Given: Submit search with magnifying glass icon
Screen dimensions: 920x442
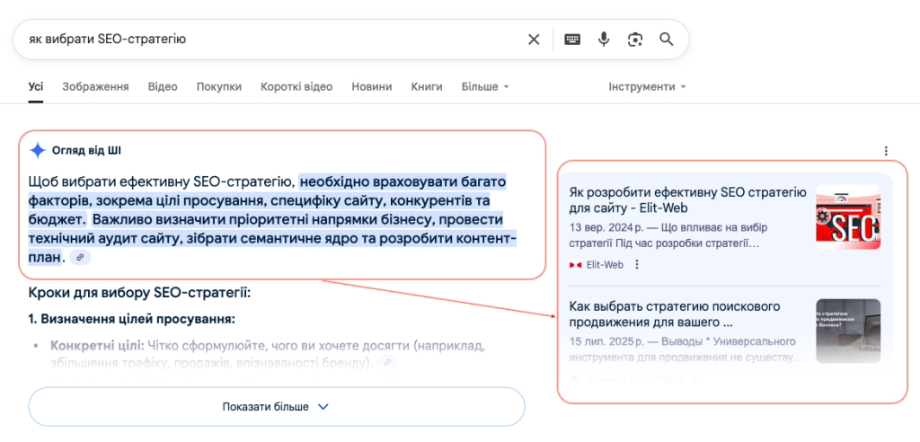Looking at the screenshot, I should click(x=666, y=40).
